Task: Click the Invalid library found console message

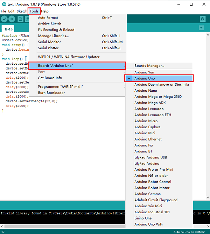Action: 63,213
